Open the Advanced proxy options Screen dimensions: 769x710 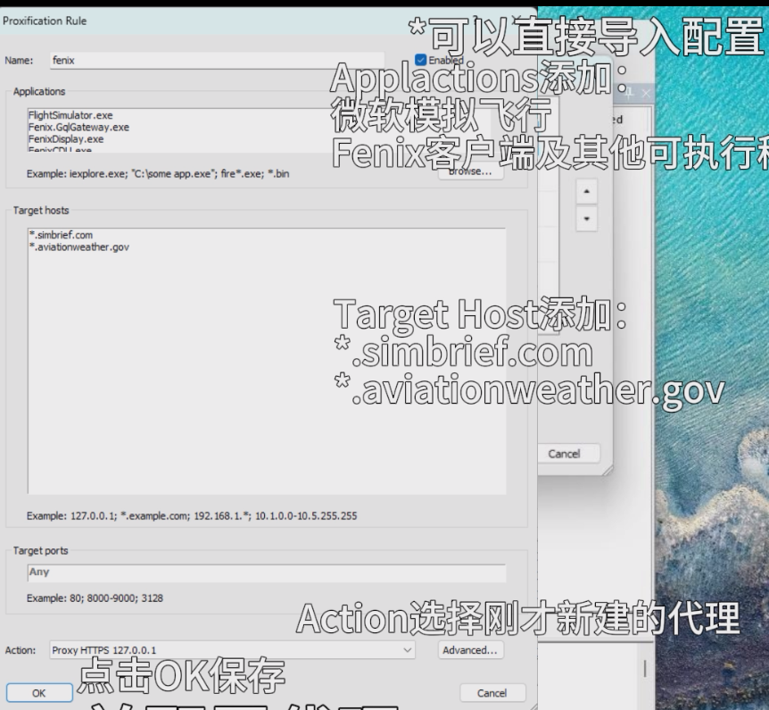[x=471, y=650]
